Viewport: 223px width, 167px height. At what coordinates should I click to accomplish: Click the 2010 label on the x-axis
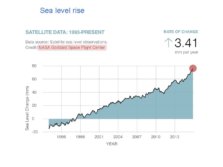point(156,137)
